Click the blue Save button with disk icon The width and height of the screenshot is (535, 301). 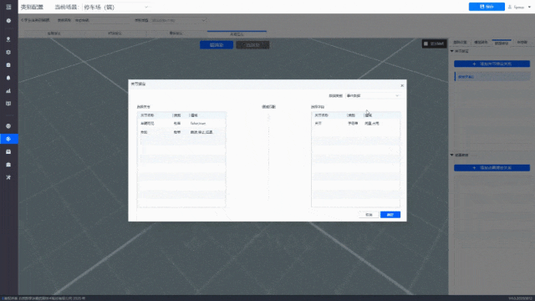[x=487, y=7]
